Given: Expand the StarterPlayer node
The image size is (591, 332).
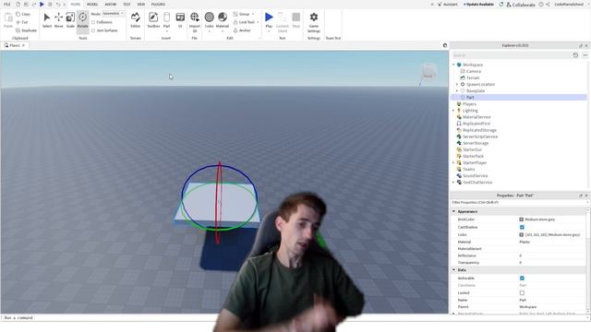Looking at the screenshot, I should 453,162.
